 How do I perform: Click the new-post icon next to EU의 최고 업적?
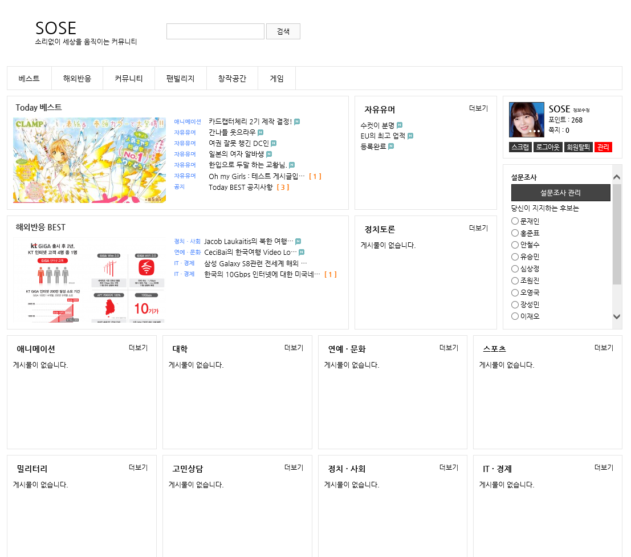tap(410, 136)
